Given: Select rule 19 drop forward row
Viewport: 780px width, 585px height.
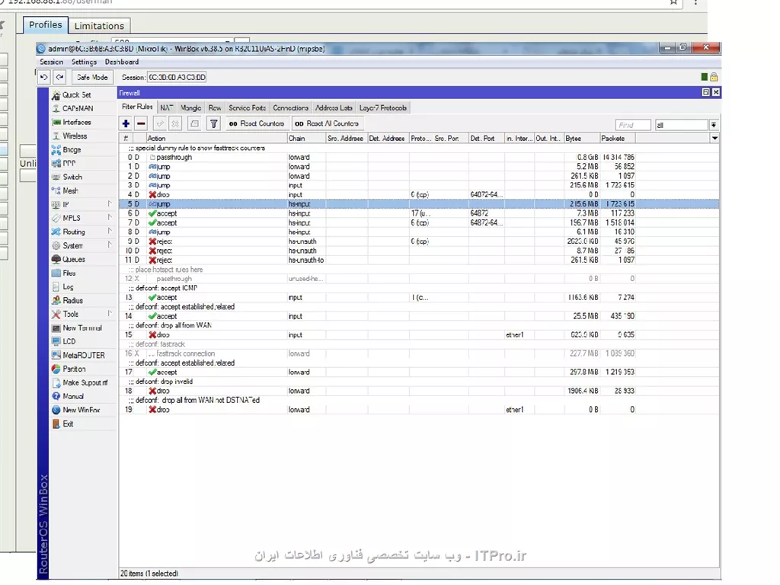Looking at the screenshot, I should [418, 410].
